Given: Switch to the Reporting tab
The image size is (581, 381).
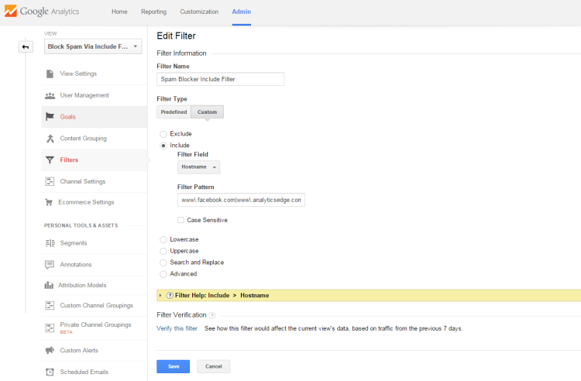Looking at the screenshot, I should tap(154, 12).
